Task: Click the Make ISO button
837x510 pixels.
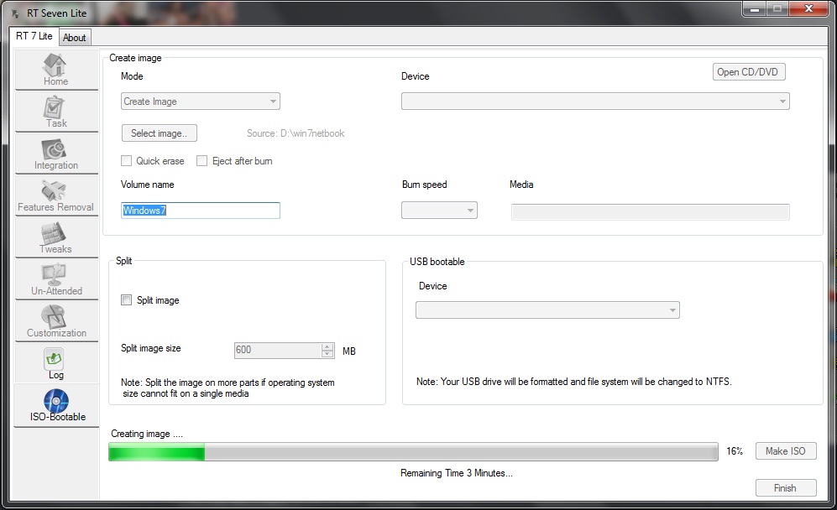Action: [786, 451]
